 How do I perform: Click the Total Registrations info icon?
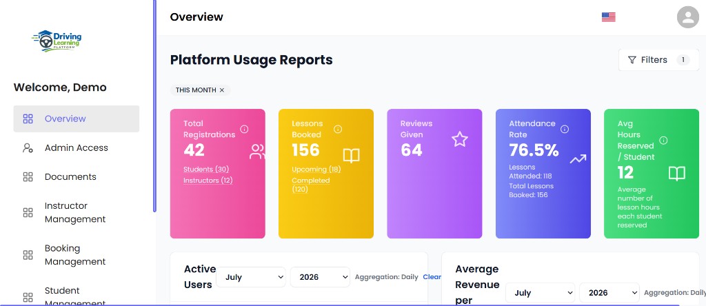point(244,129)
